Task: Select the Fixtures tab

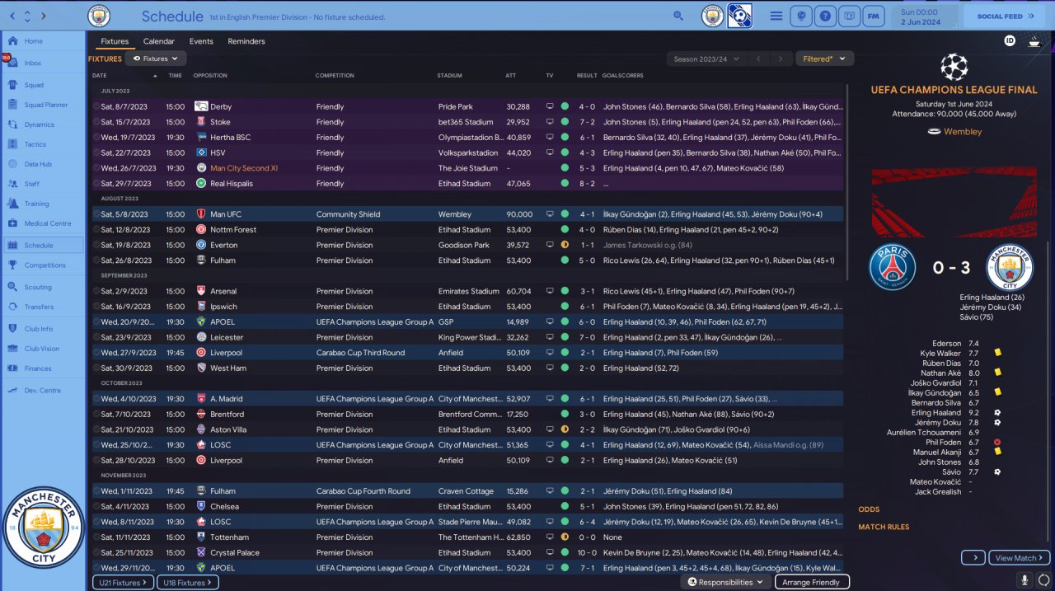Action: pos(115,41)
